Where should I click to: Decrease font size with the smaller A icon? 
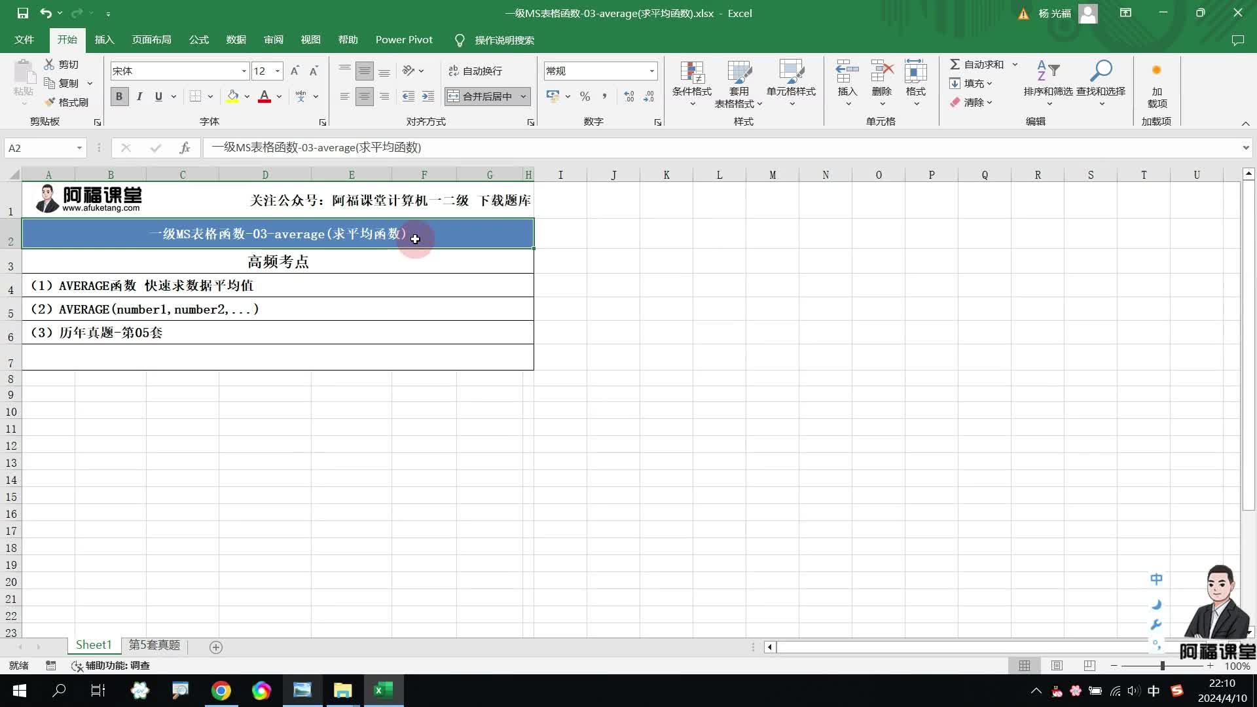pos(314,71)
